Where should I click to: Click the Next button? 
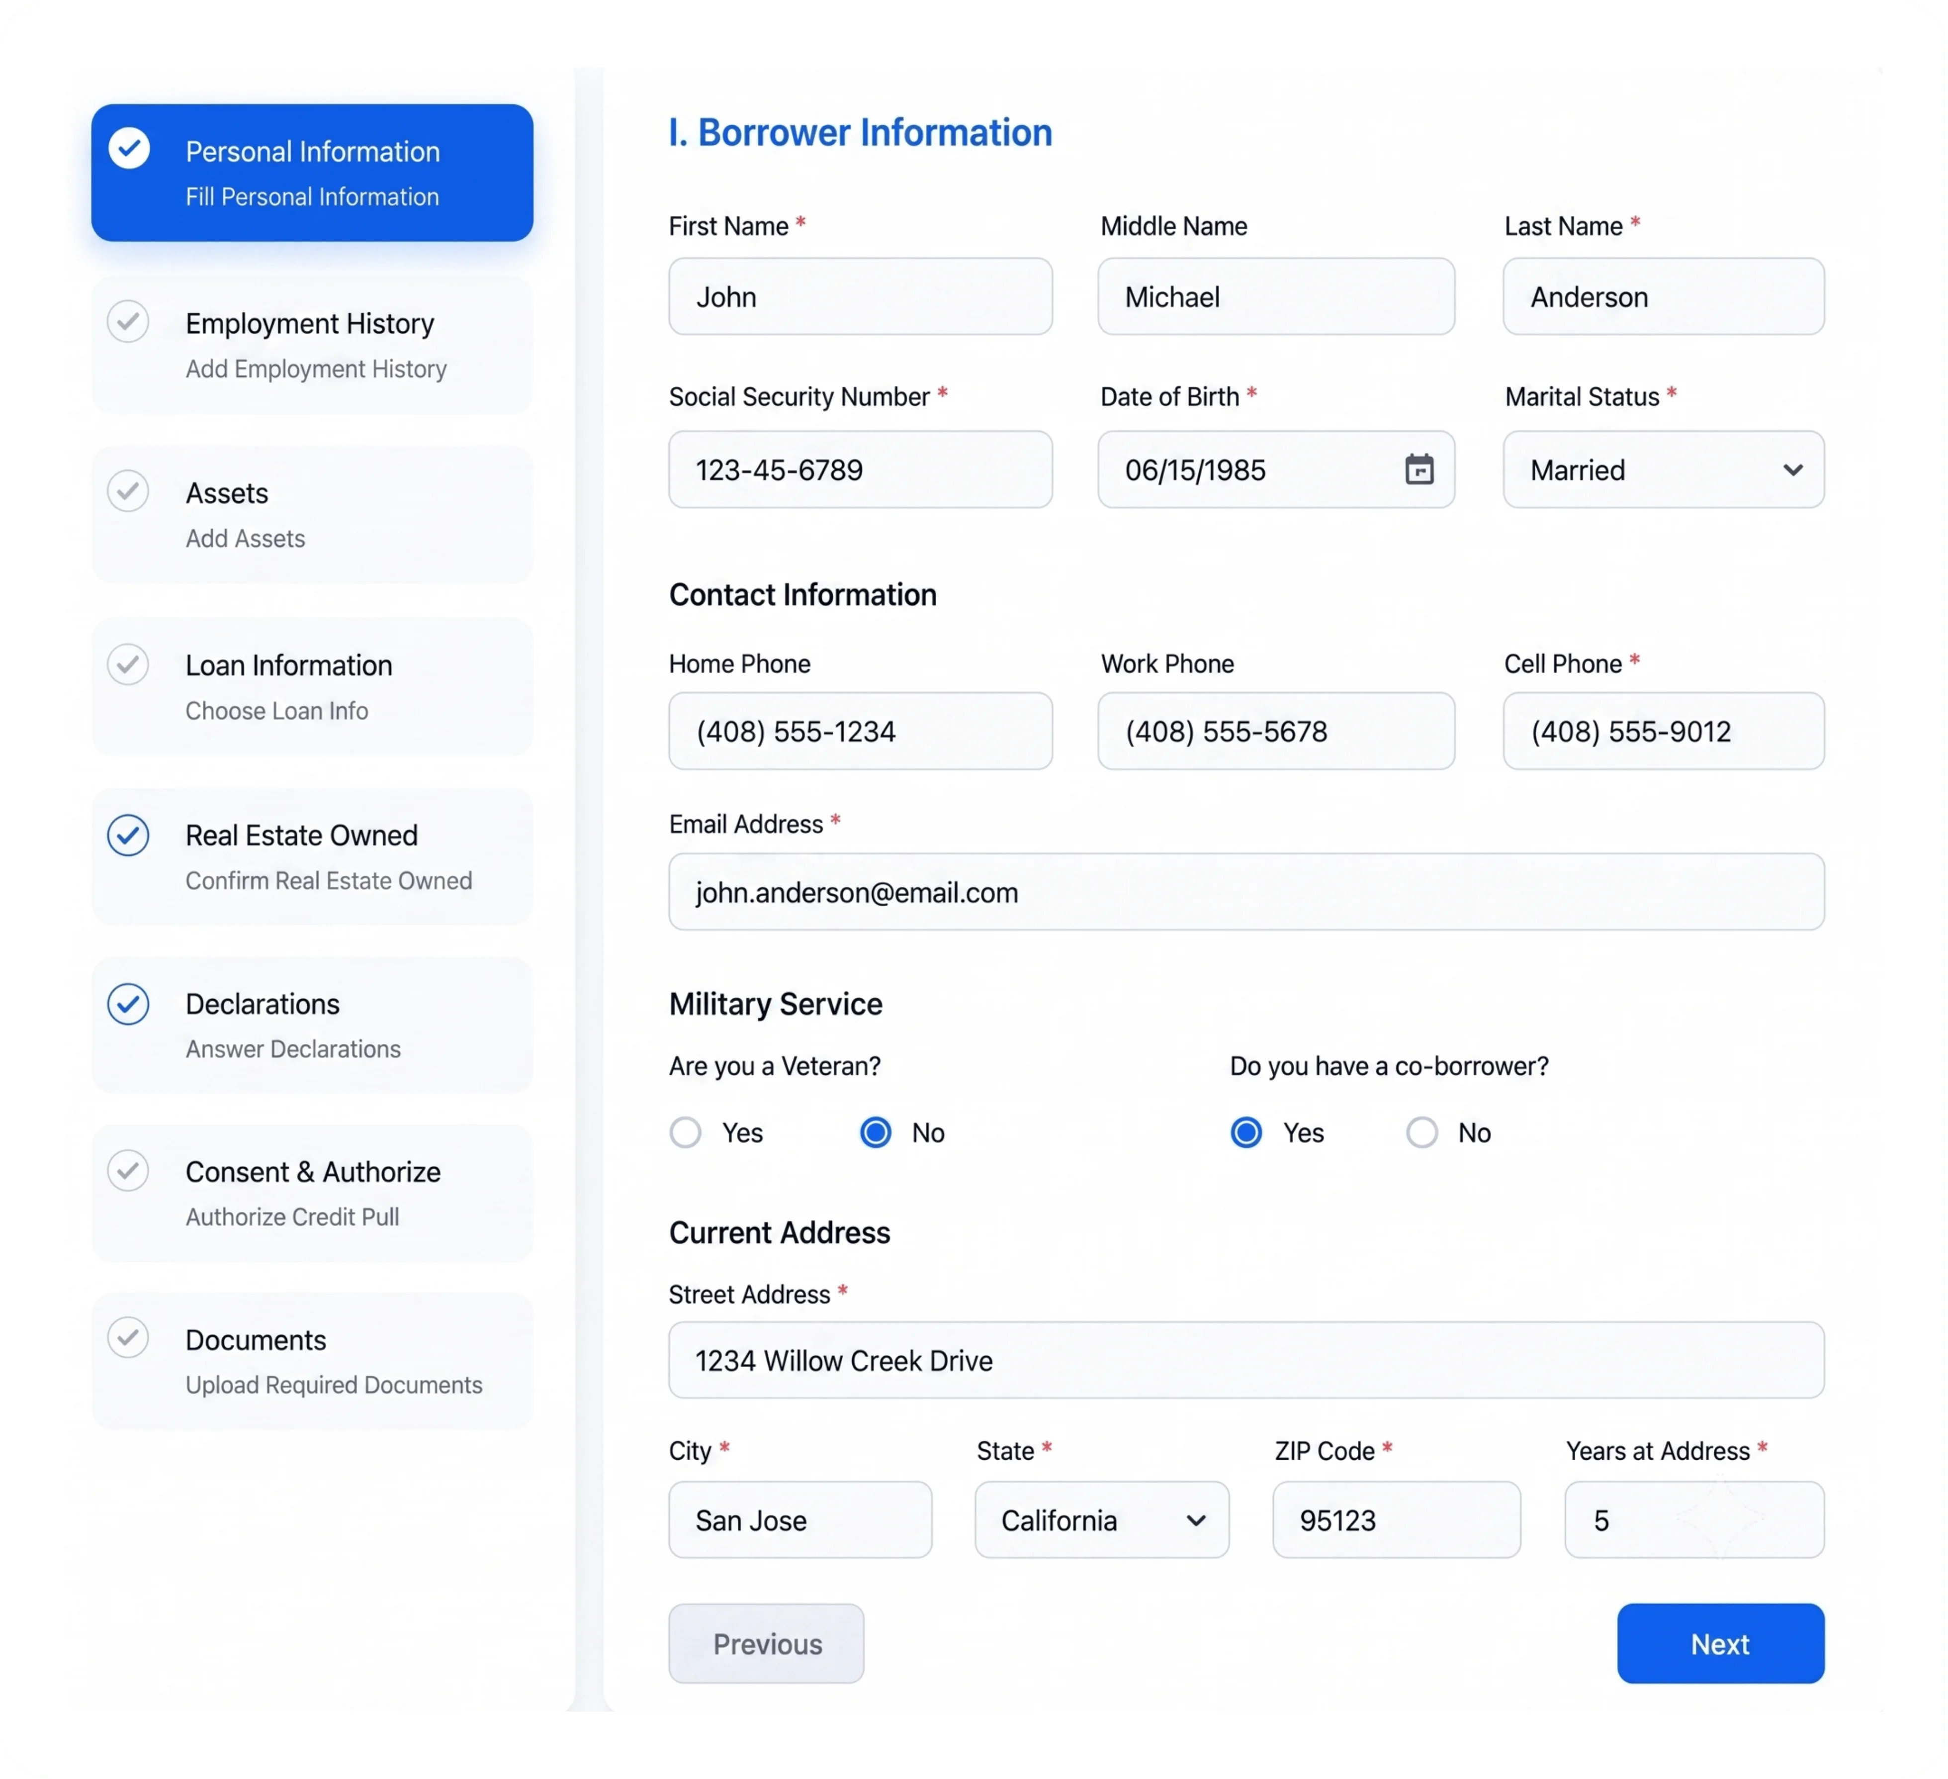click(1721, 1644)
